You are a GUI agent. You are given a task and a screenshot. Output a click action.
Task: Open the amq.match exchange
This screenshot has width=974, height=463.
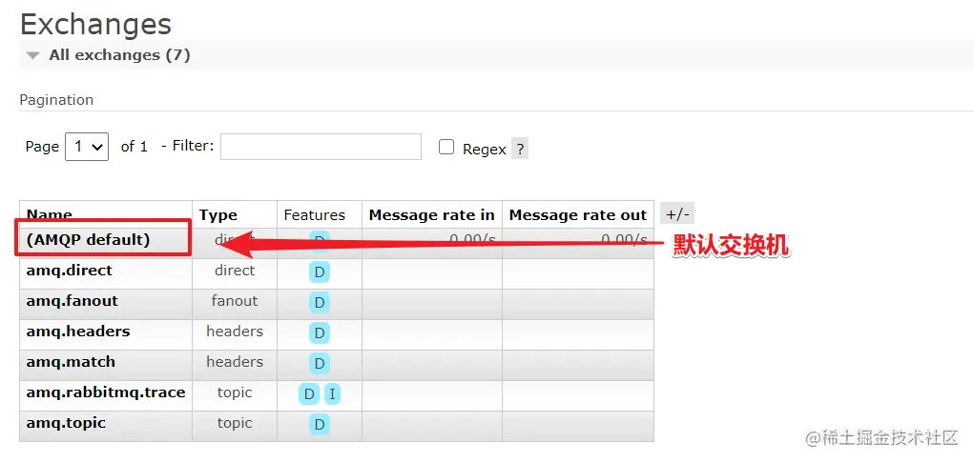point(71,362)
